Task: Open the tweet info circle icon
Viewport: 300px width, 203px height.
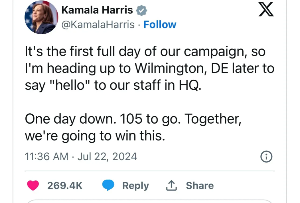Action: click(x=267, y=157)
